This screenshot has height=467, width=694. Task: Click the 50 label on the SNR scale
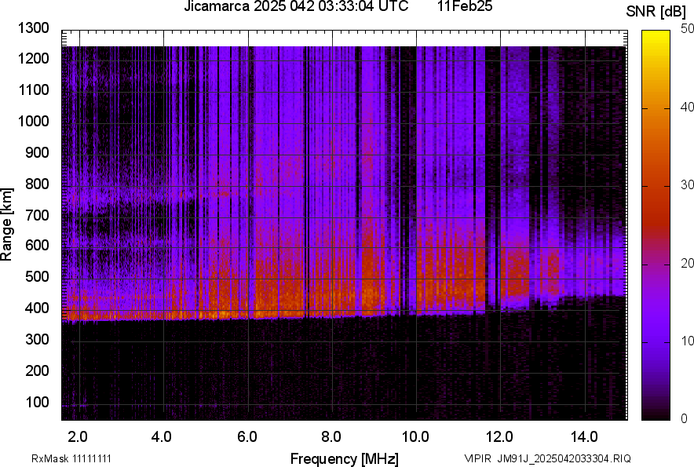click(688, 29)
